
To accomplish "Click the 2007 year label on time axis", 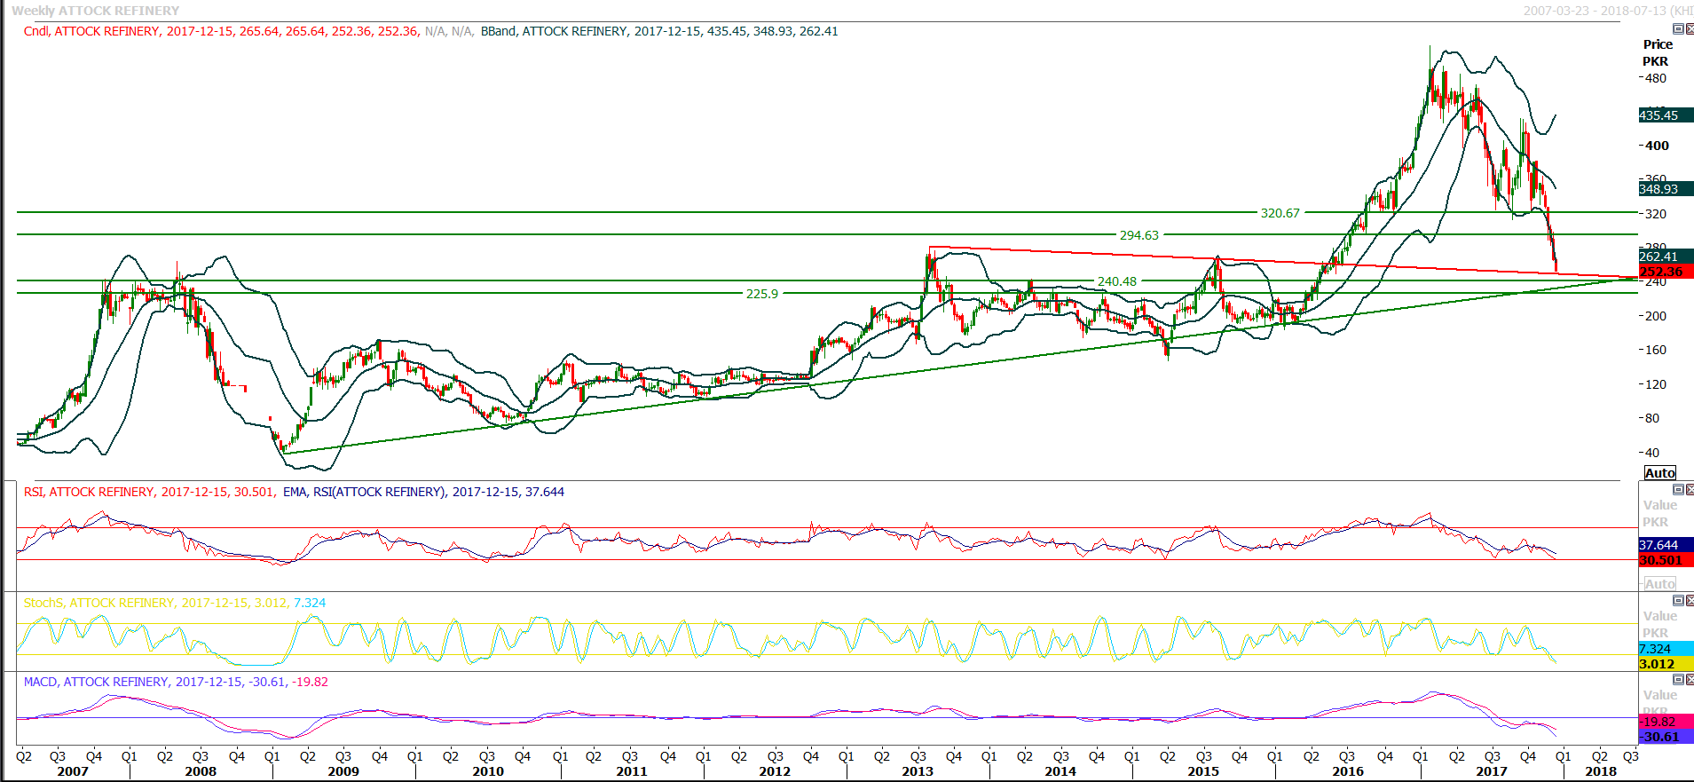I will tap(73, 771).
